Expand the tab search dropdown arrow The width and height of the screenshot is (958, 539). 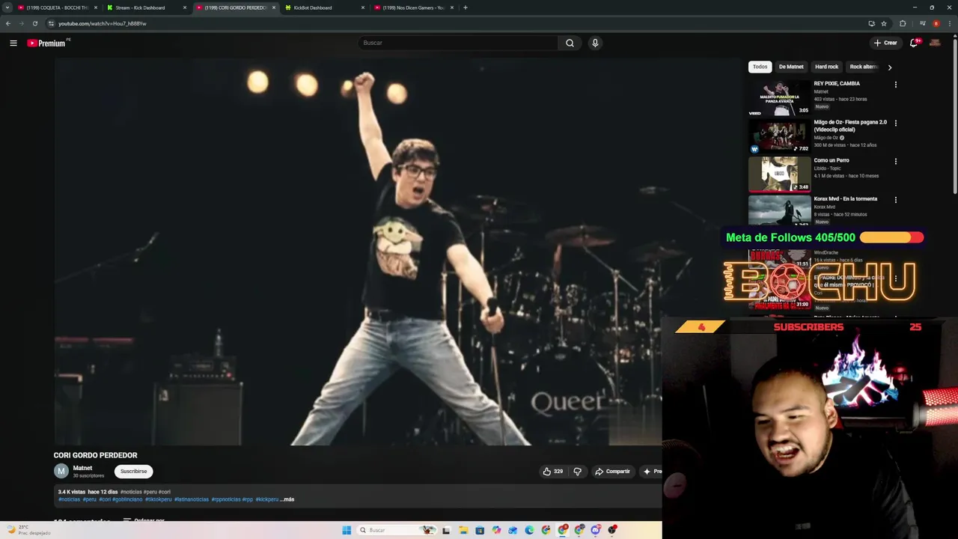click(x=7, y=7)
